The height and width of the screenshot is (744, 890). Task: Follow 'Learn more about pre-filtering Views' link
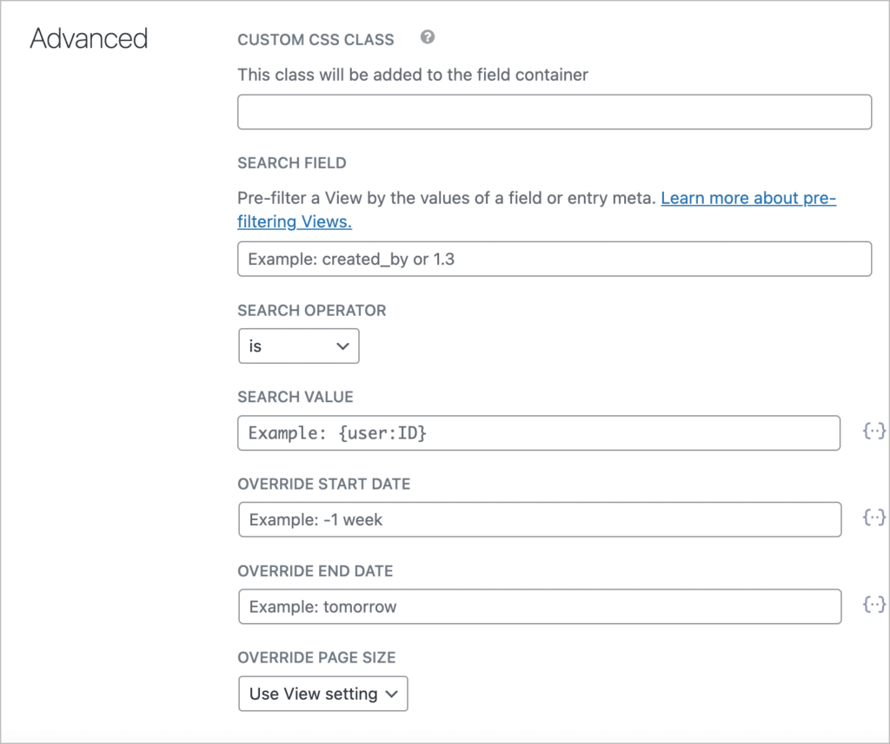click(x=748, y=198)
